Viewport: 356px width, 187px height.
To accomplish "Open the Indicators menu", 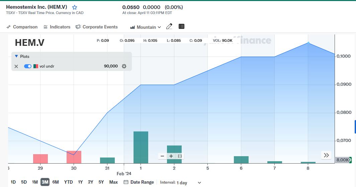I will coord(57,27).
